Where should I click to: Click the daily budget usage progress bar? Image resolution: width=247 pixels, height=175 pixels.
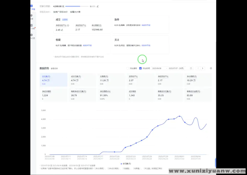[77, 6]
